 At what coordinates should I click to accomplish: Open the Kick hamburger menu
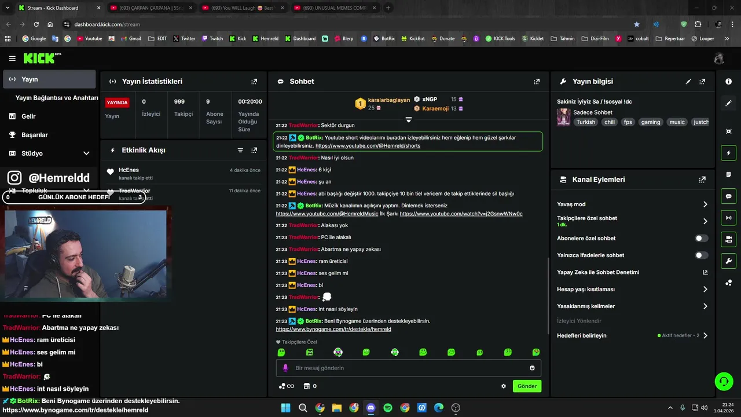coord(12,58)
